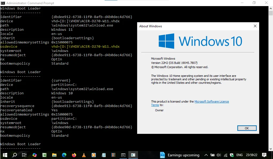Launch Copilot from the taskbar
Viewport: 273px width, 159px height.
click(34, 155)
